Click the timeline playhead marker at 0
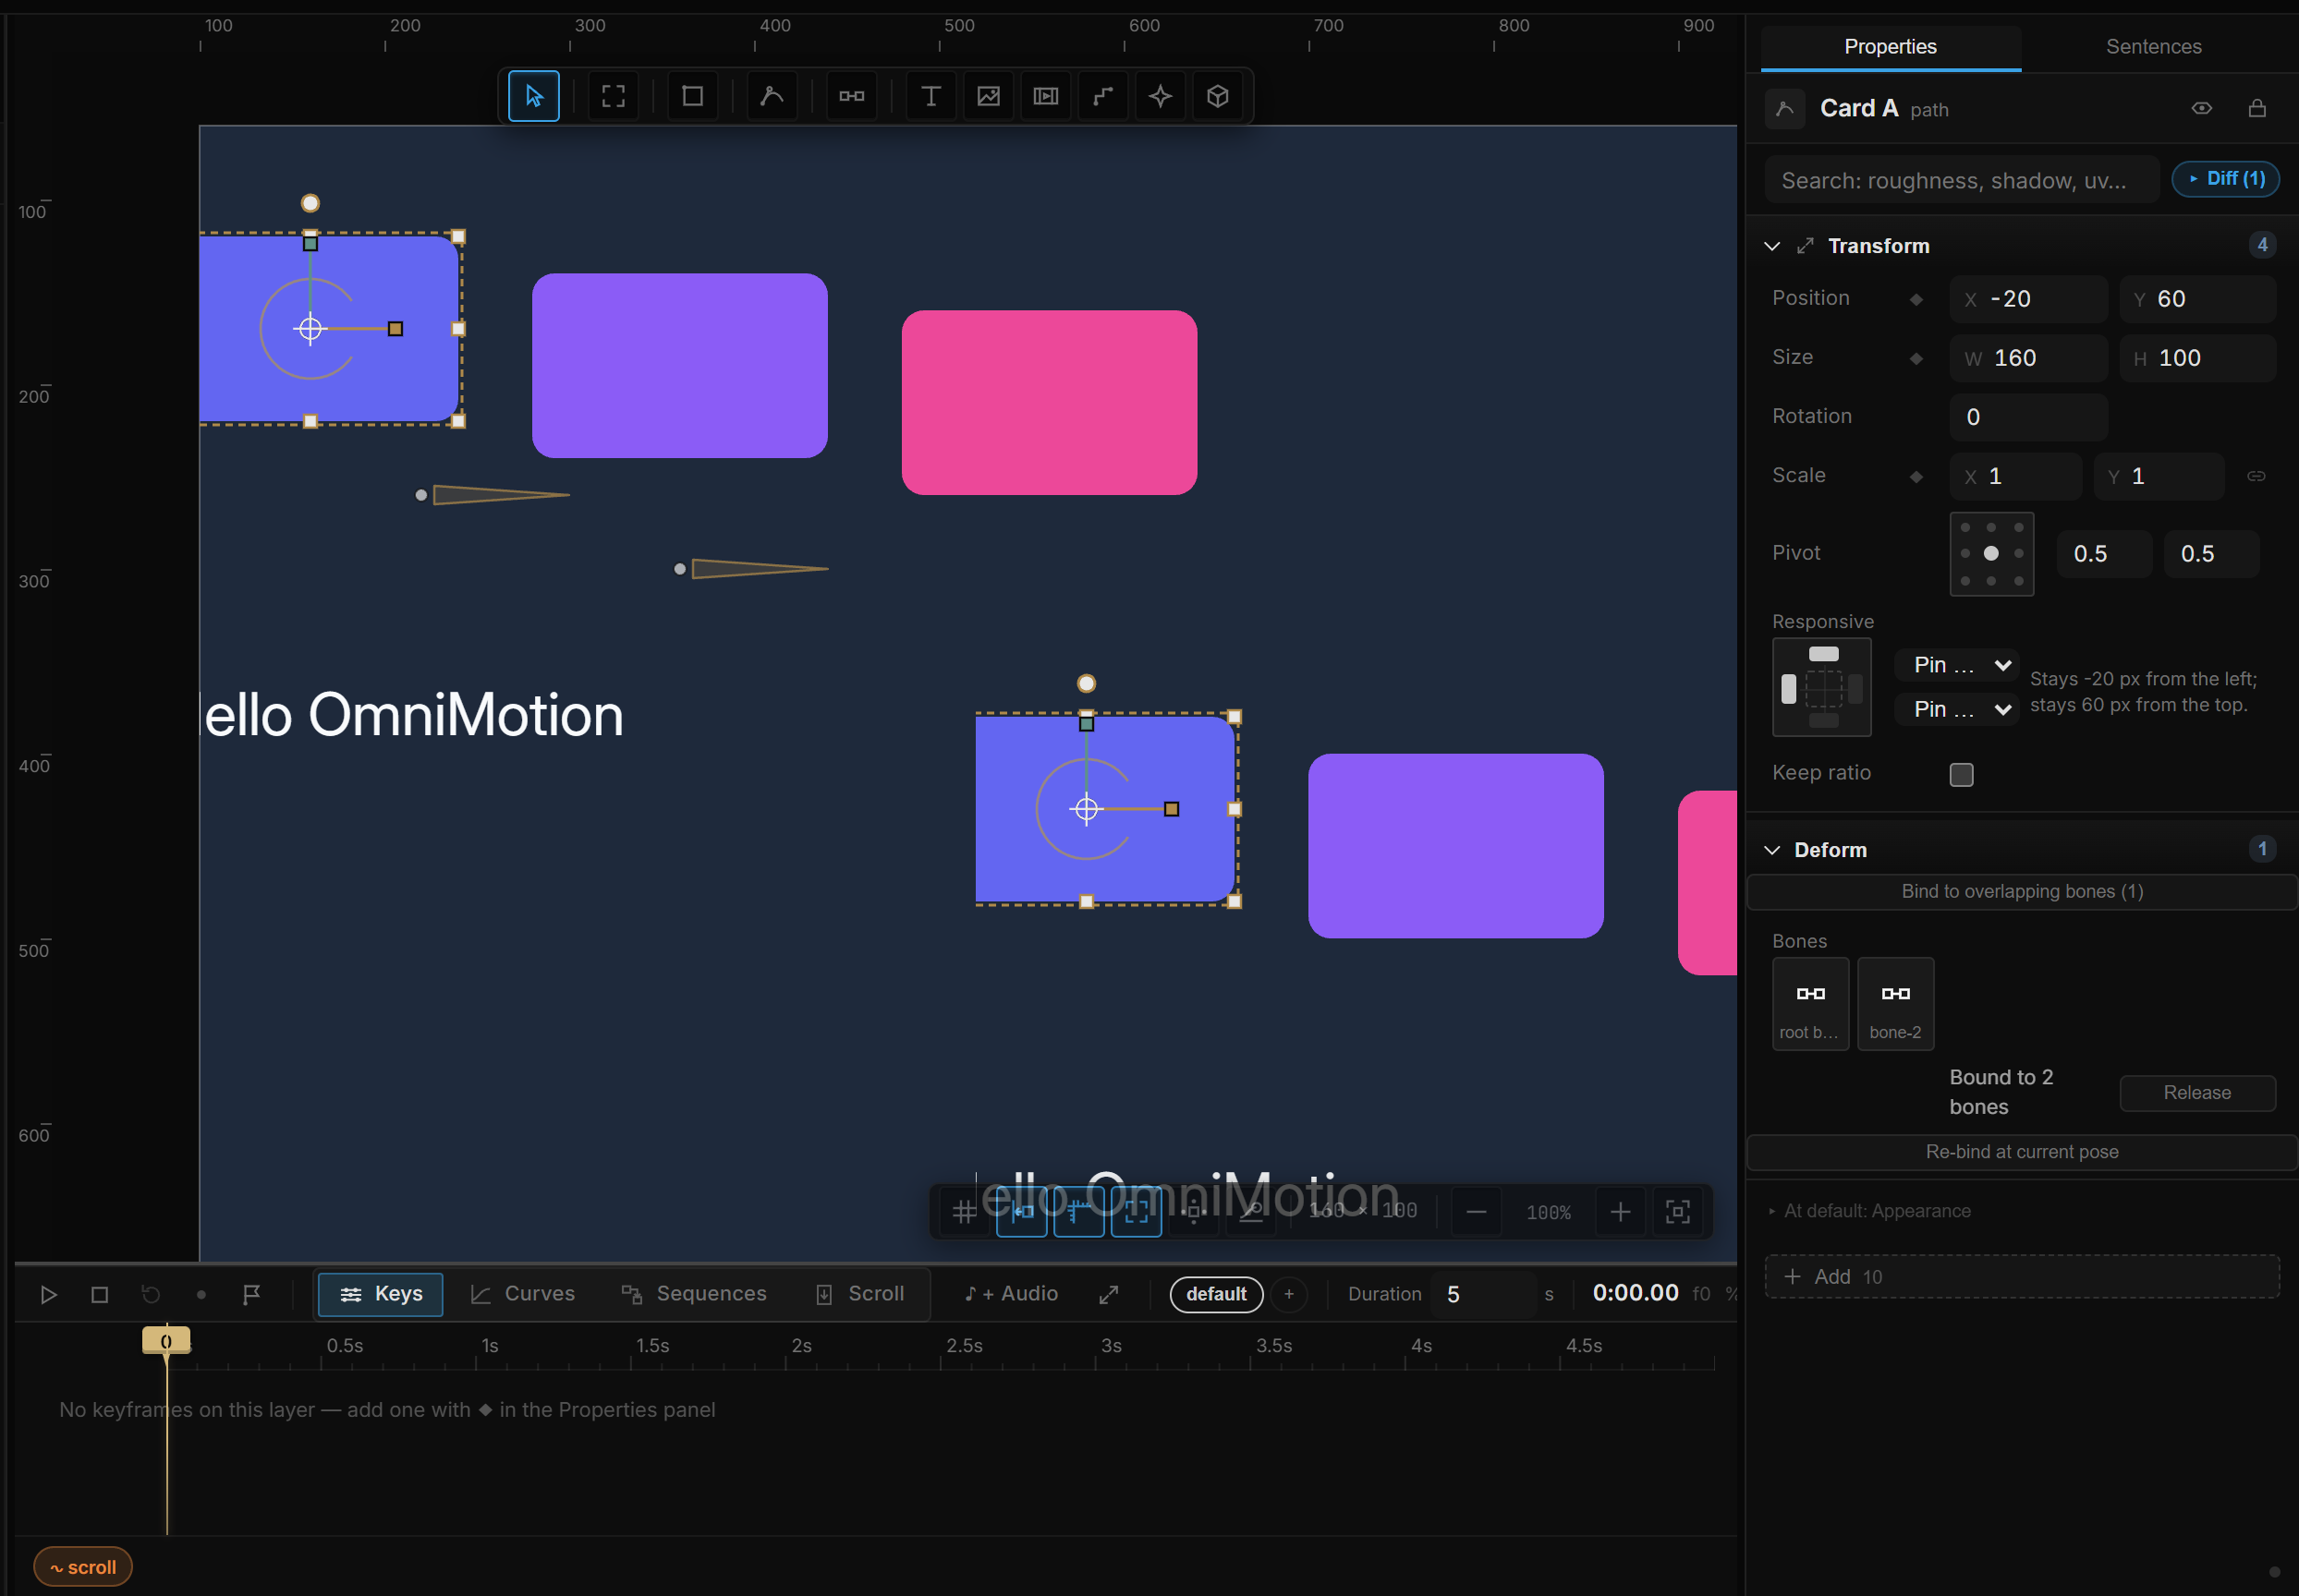The height and width of the screenshot is (1596, 2299). click(166, 1341)
